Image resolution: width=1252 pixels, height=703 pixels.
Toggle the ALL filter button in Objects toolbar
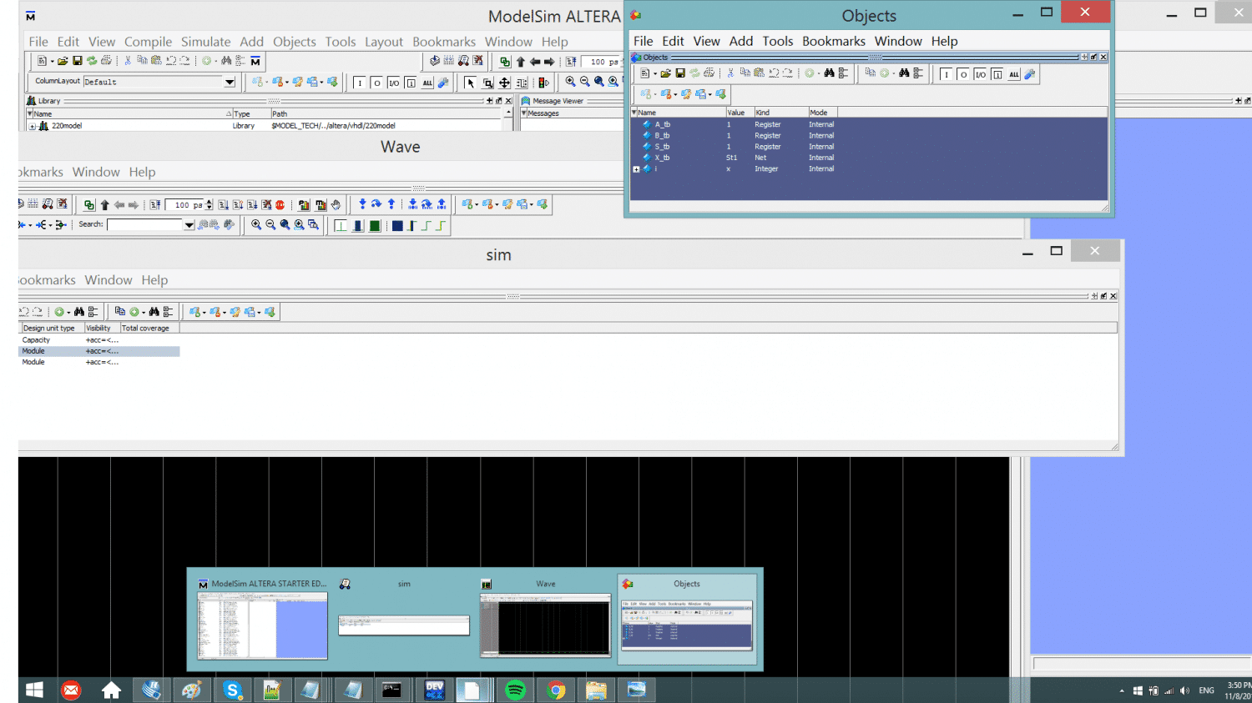pos(1014,74)
